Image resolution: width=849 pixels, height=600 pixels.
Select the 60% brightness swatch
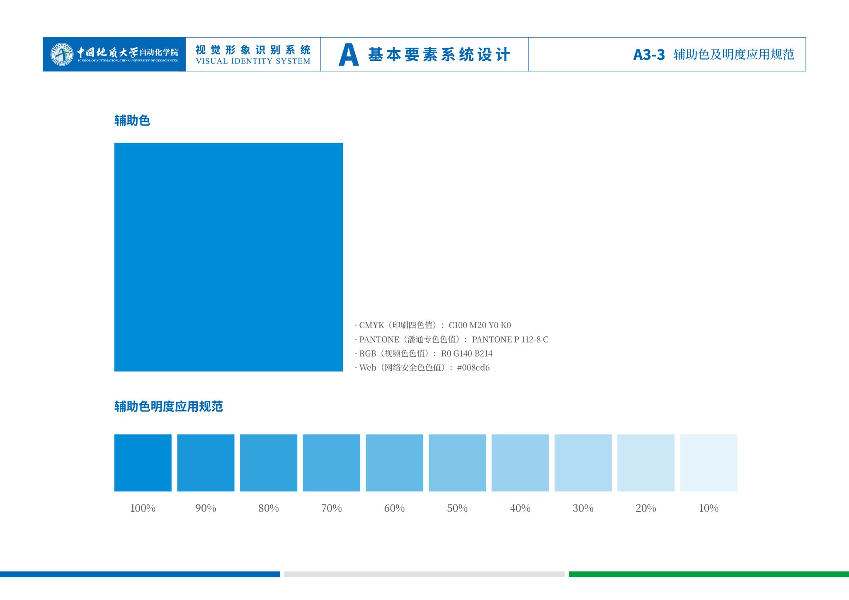point(394,463)
